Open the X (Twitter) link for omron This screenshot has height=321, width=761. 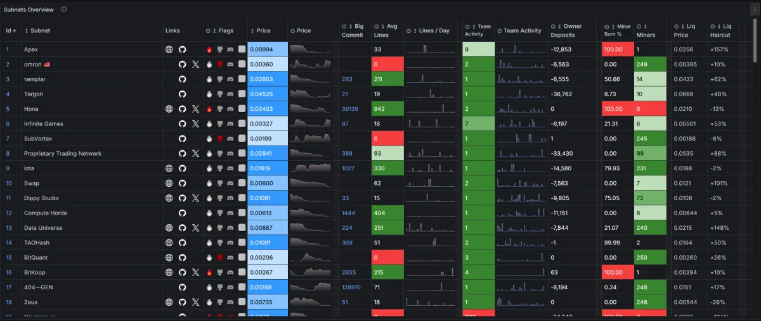[x=195, y=64]
